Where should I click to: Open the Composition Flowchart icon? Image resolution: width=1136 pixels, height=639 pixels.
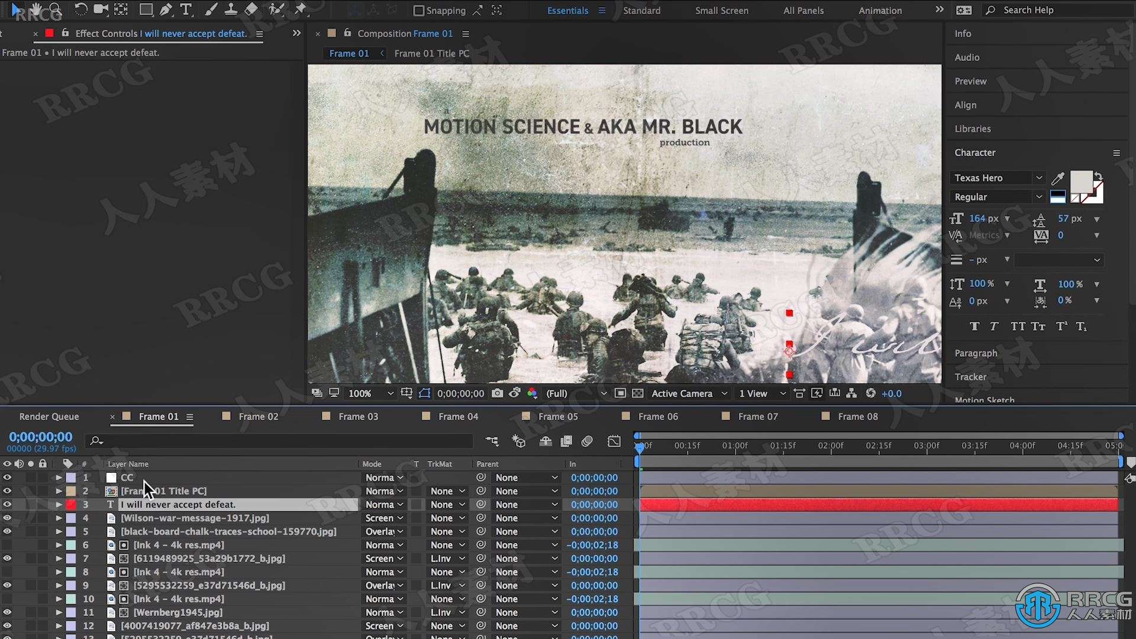click(x=851, y=393)
